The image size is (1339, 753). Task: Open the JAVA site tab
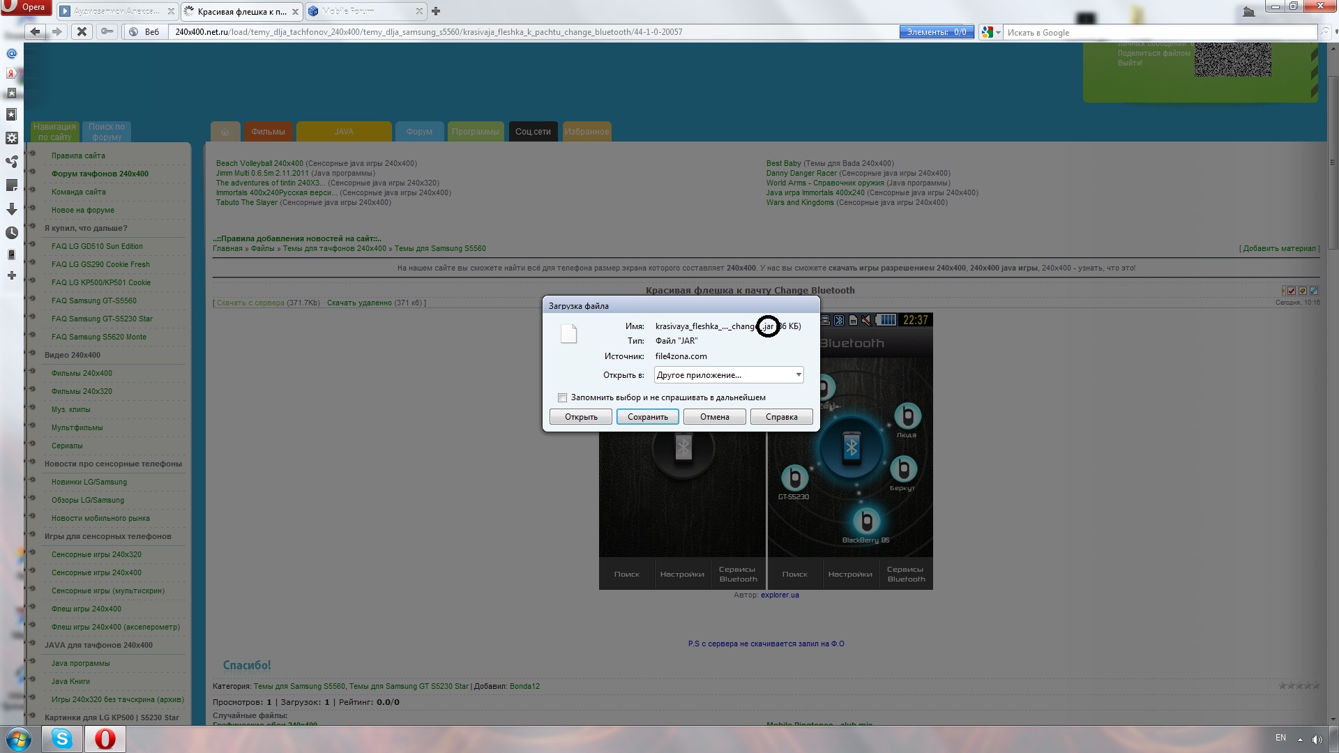click(344, 132)
